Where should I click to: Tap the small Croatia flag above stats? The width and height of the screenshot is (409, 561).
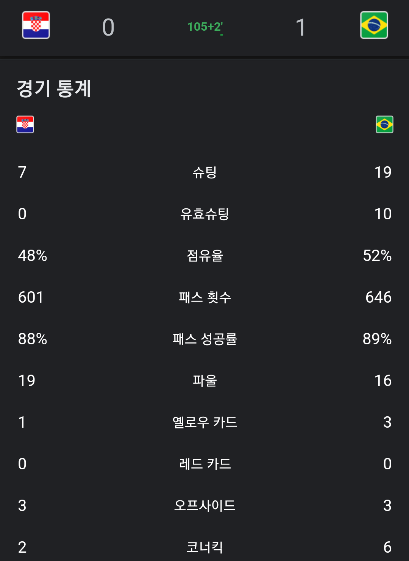pos(25,124)
